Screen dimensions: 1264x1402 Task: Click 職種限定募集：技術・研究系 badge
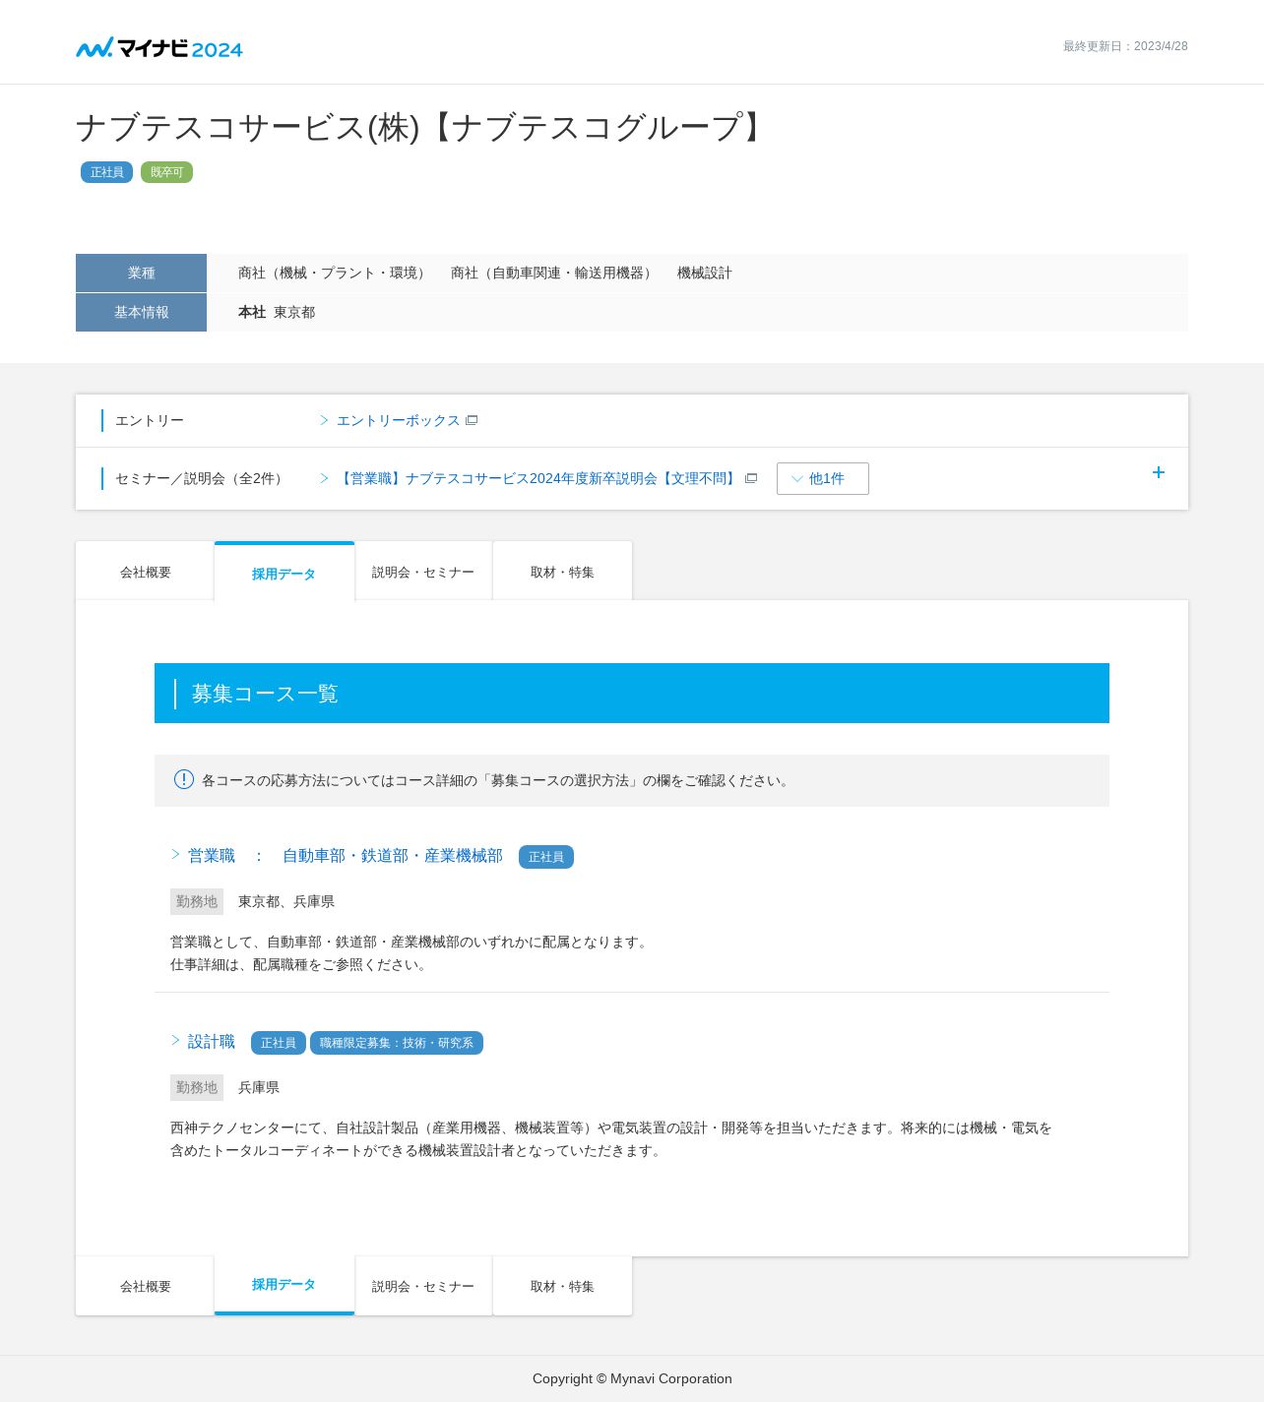[x=397, y=1043]
